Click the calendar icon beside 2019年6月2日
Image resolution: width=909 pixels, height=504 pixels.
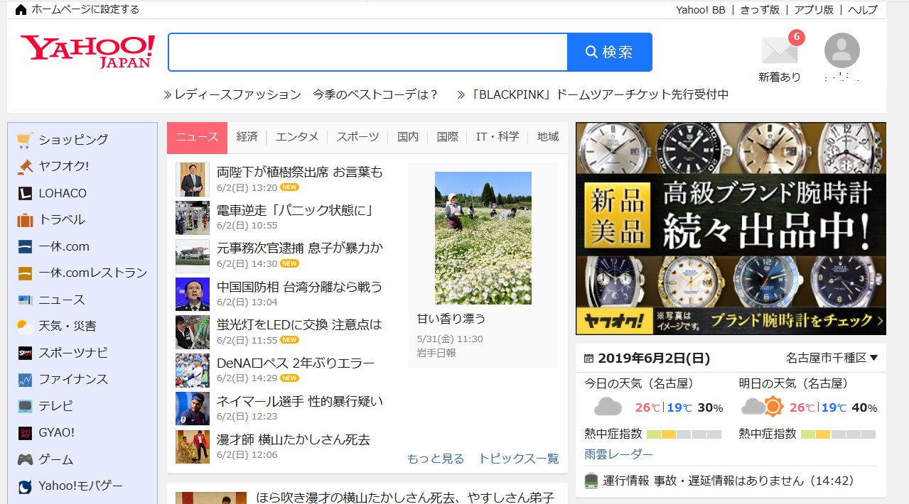coord(588,358)
